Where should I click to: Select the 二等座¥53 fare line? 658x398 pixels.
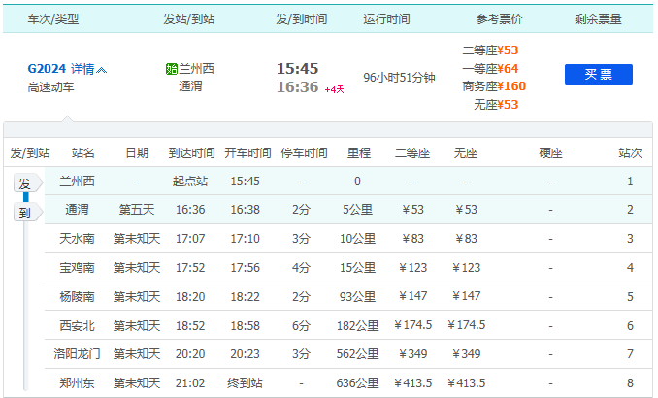[x=490, y=50]
